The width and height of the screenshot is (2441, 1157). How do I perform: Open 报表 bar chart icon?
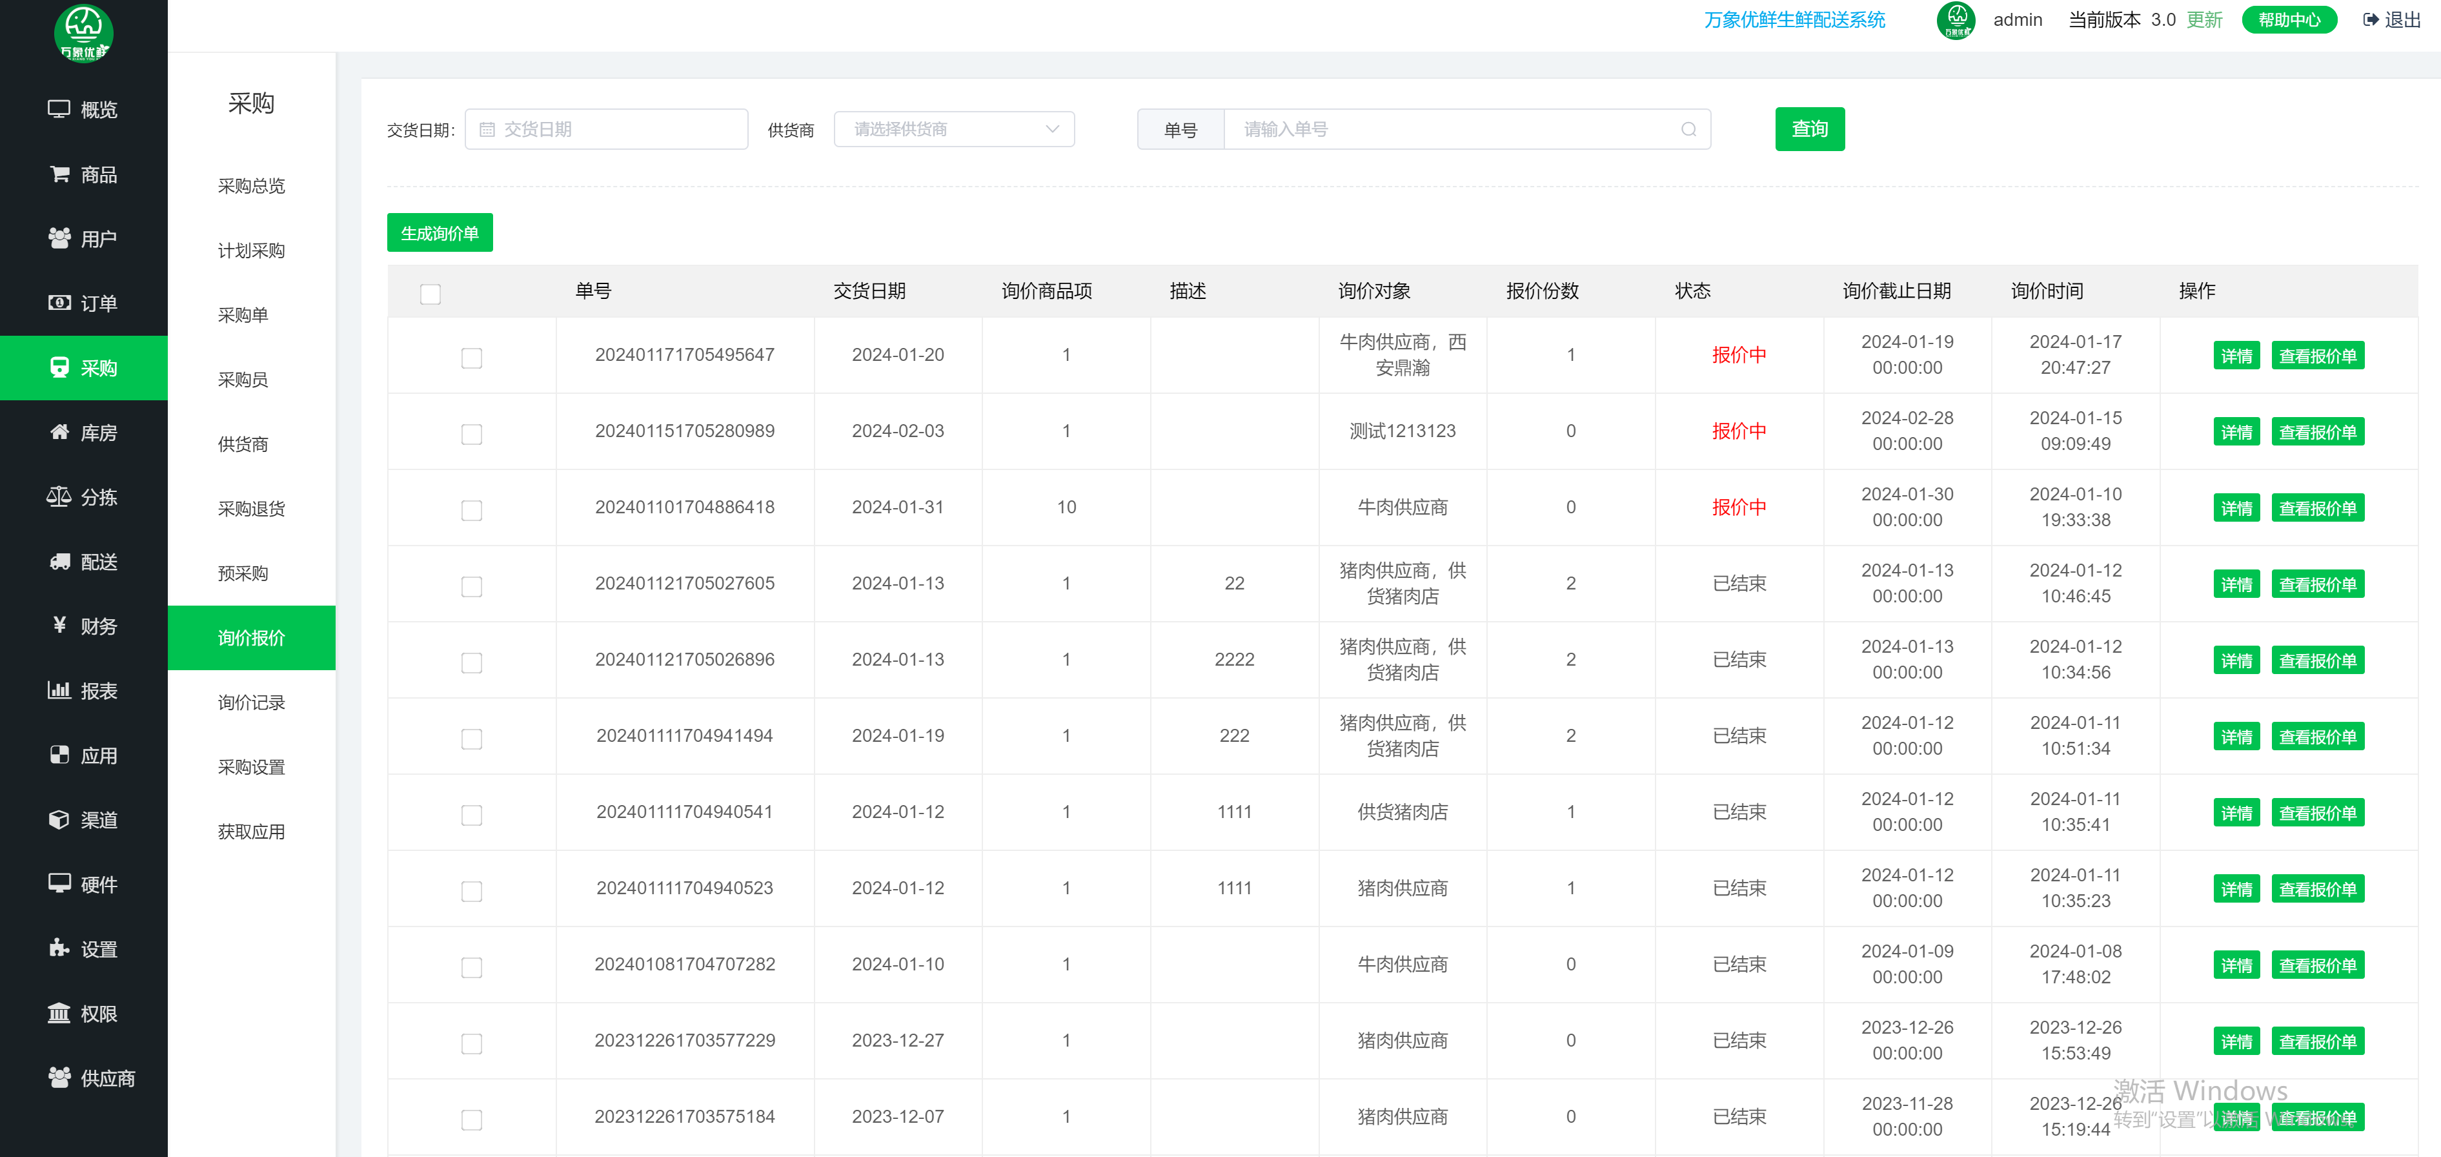point(59,690)
